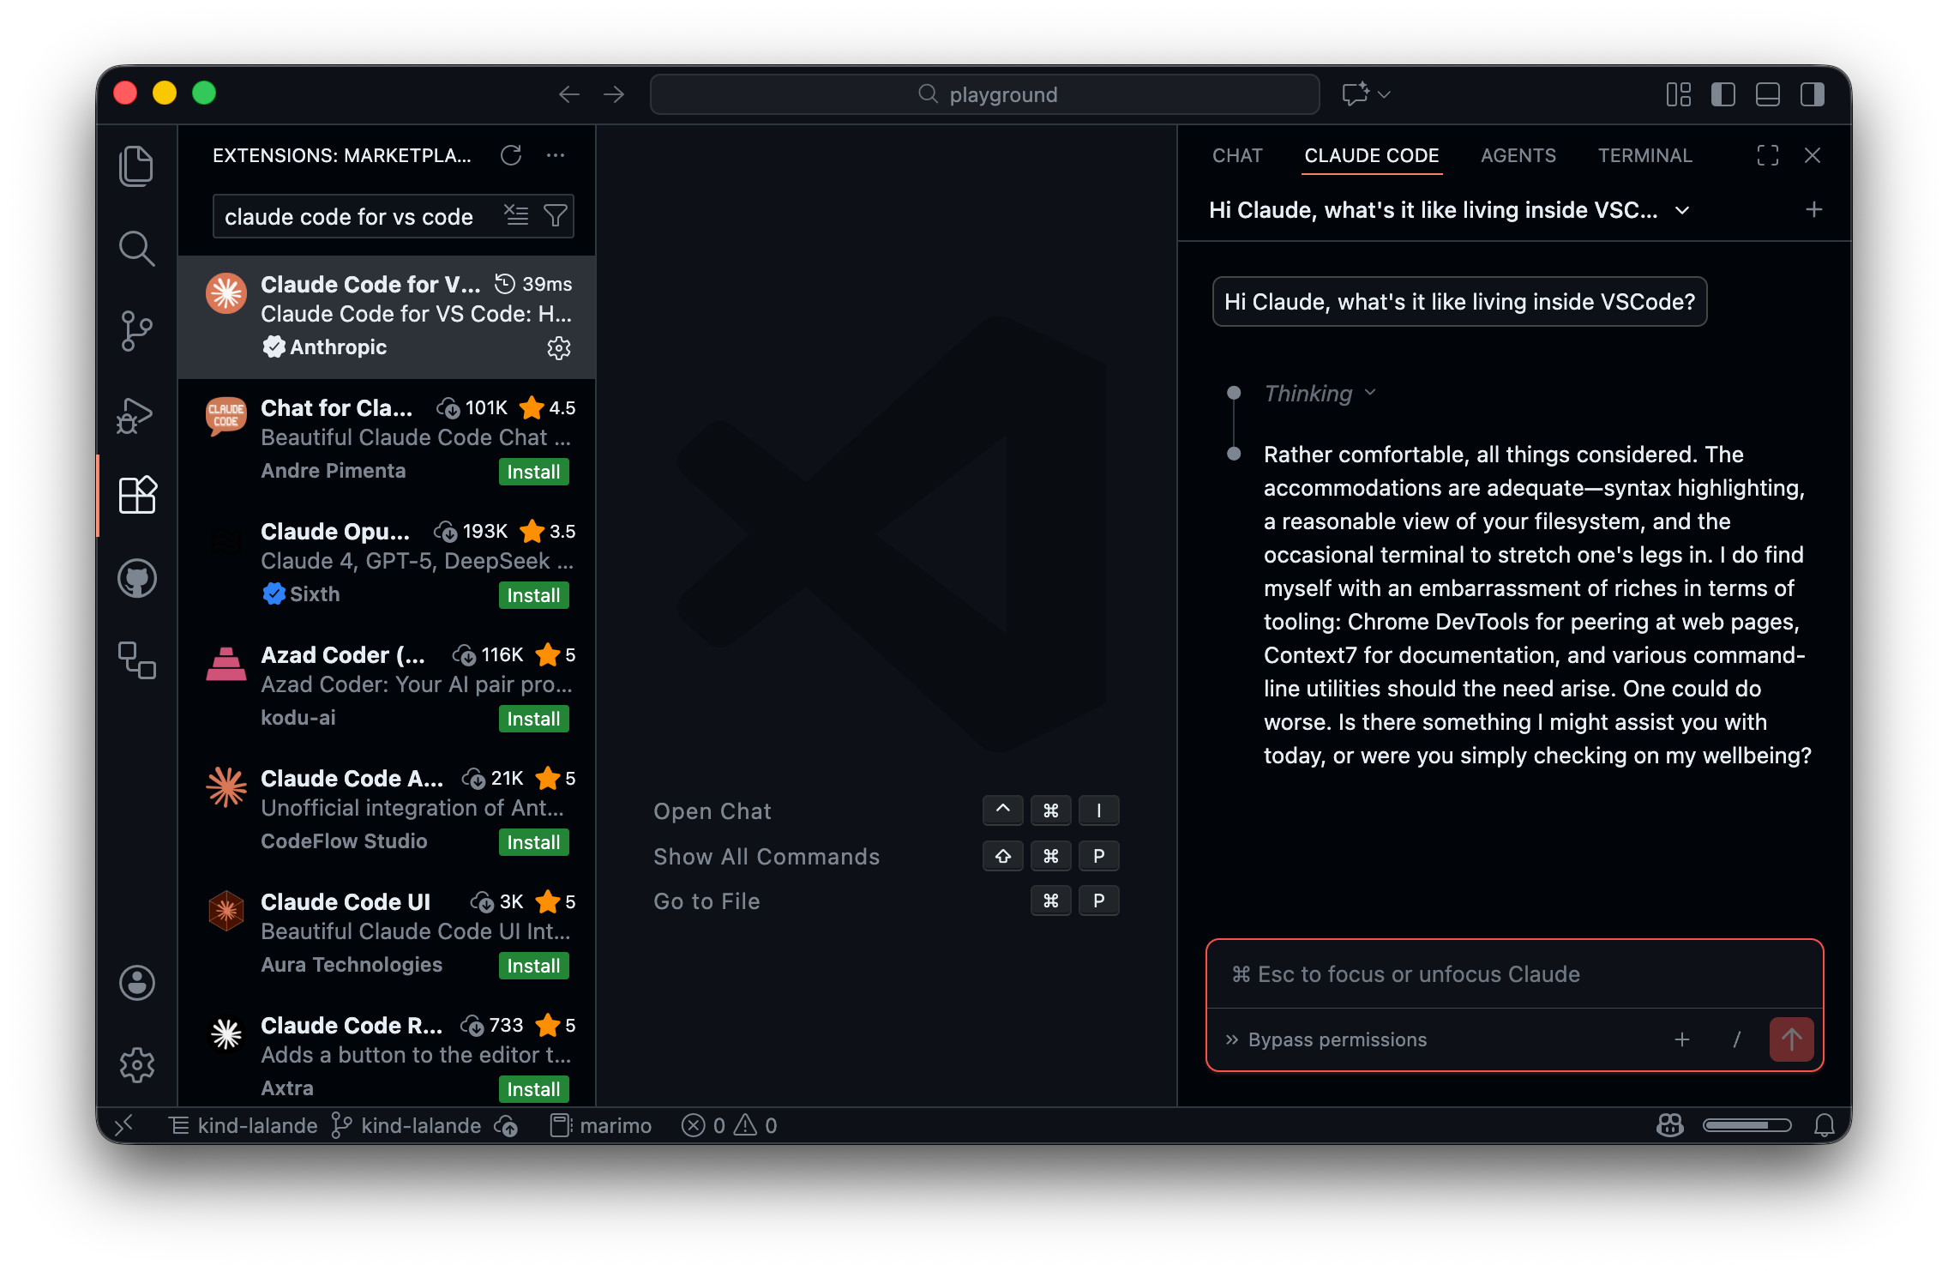Open the Source Control view
This screenshot has height=1271, width=1948.
136,331
